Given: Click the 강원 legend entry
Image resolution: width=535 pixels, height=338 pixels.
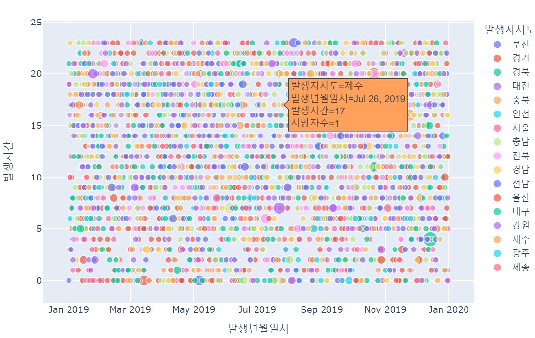Looking at the screenshot, I should [512, 225].
